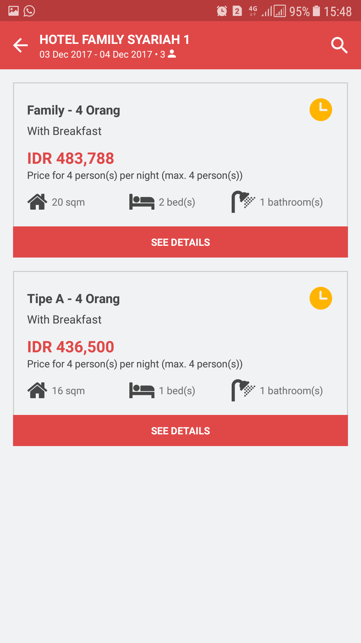See details for Family - 4 Orang
This screenshot has width=361, height=643.
(180, 242)
